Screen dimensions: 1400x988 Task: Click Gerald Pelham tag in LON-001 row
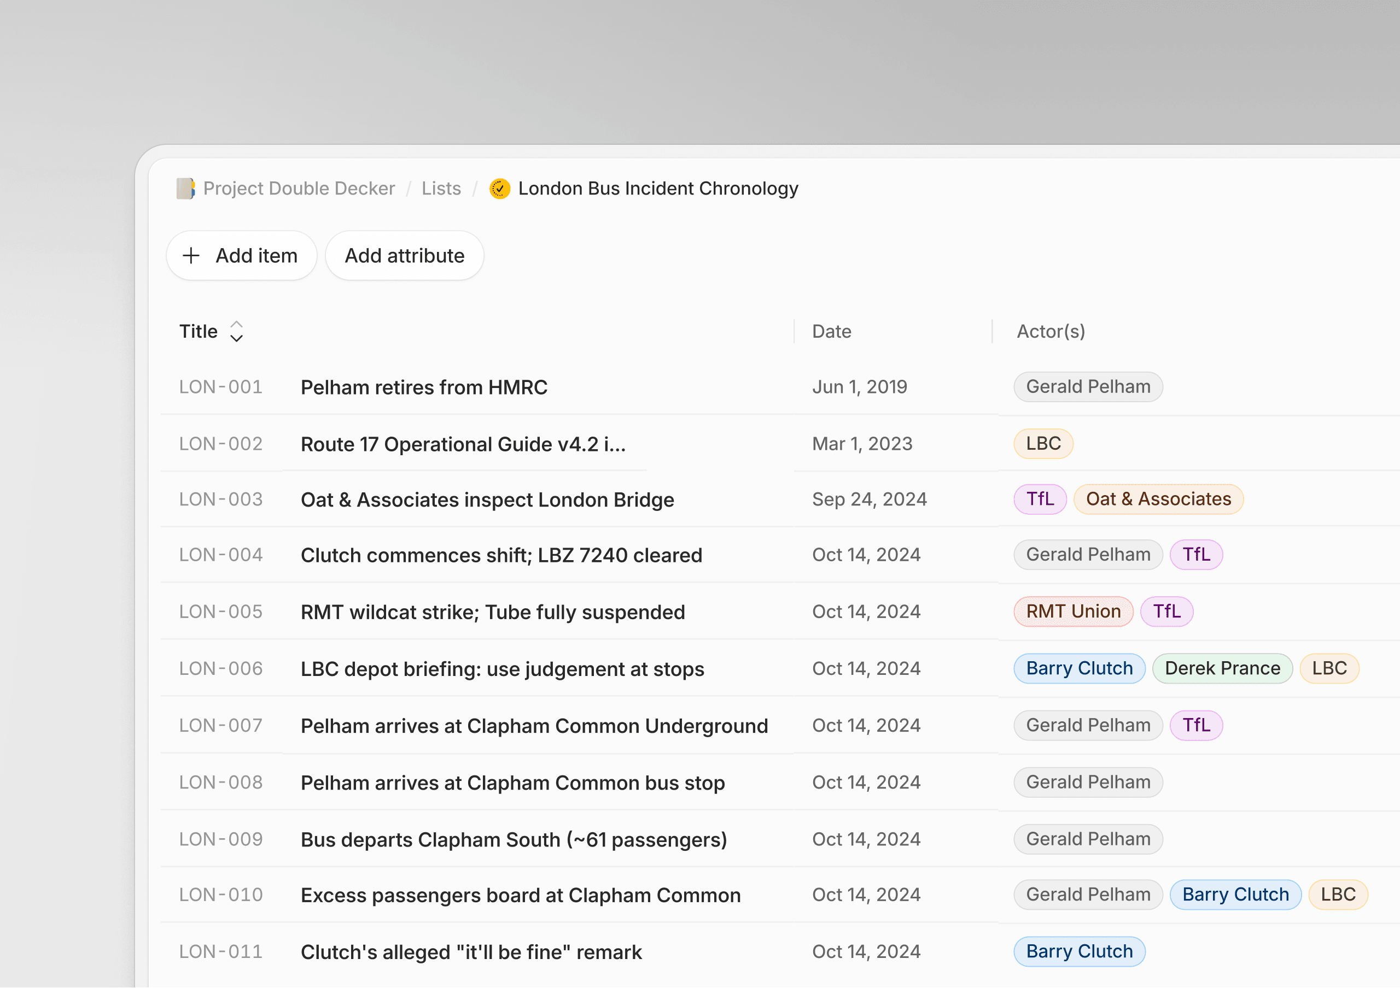tap(1088, 387)
